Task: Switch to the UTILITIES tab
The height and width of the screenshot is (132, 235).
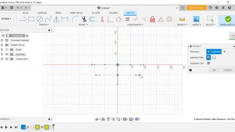Action: 113,13
